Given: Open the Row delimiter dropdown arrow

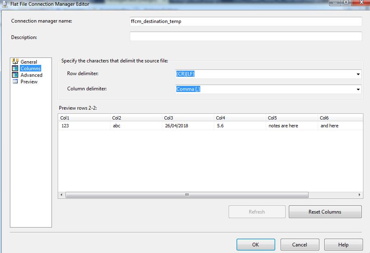Looking at the screenshot, I should (358, 74).
